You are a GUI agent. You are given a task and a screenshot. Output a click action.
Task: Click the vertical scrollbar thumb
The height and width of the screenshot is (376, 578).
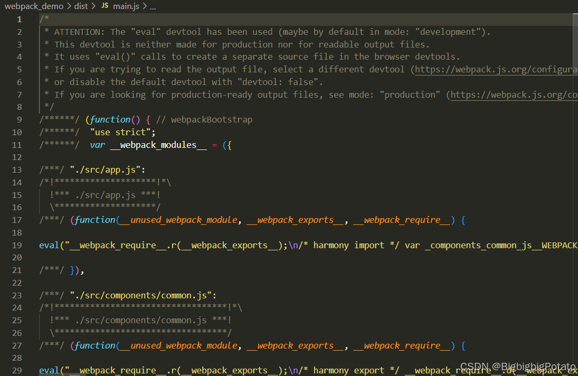tap(575, 43)
